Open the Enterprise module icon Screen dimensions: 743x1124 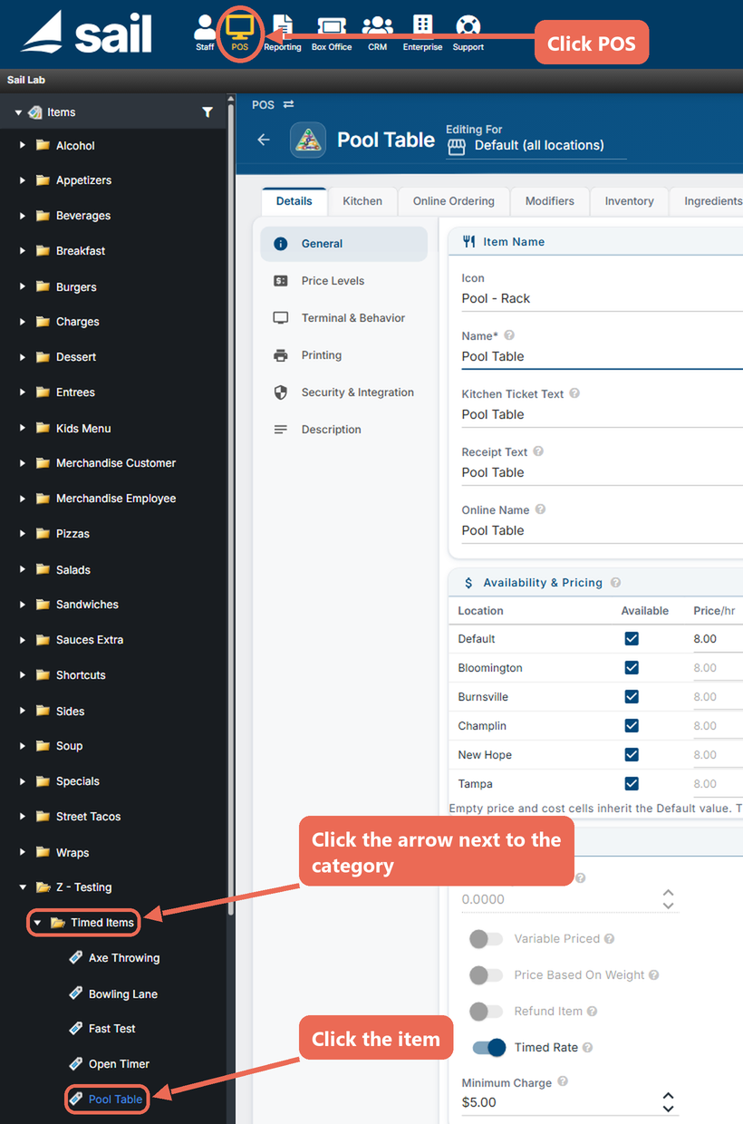click(422, 33)
